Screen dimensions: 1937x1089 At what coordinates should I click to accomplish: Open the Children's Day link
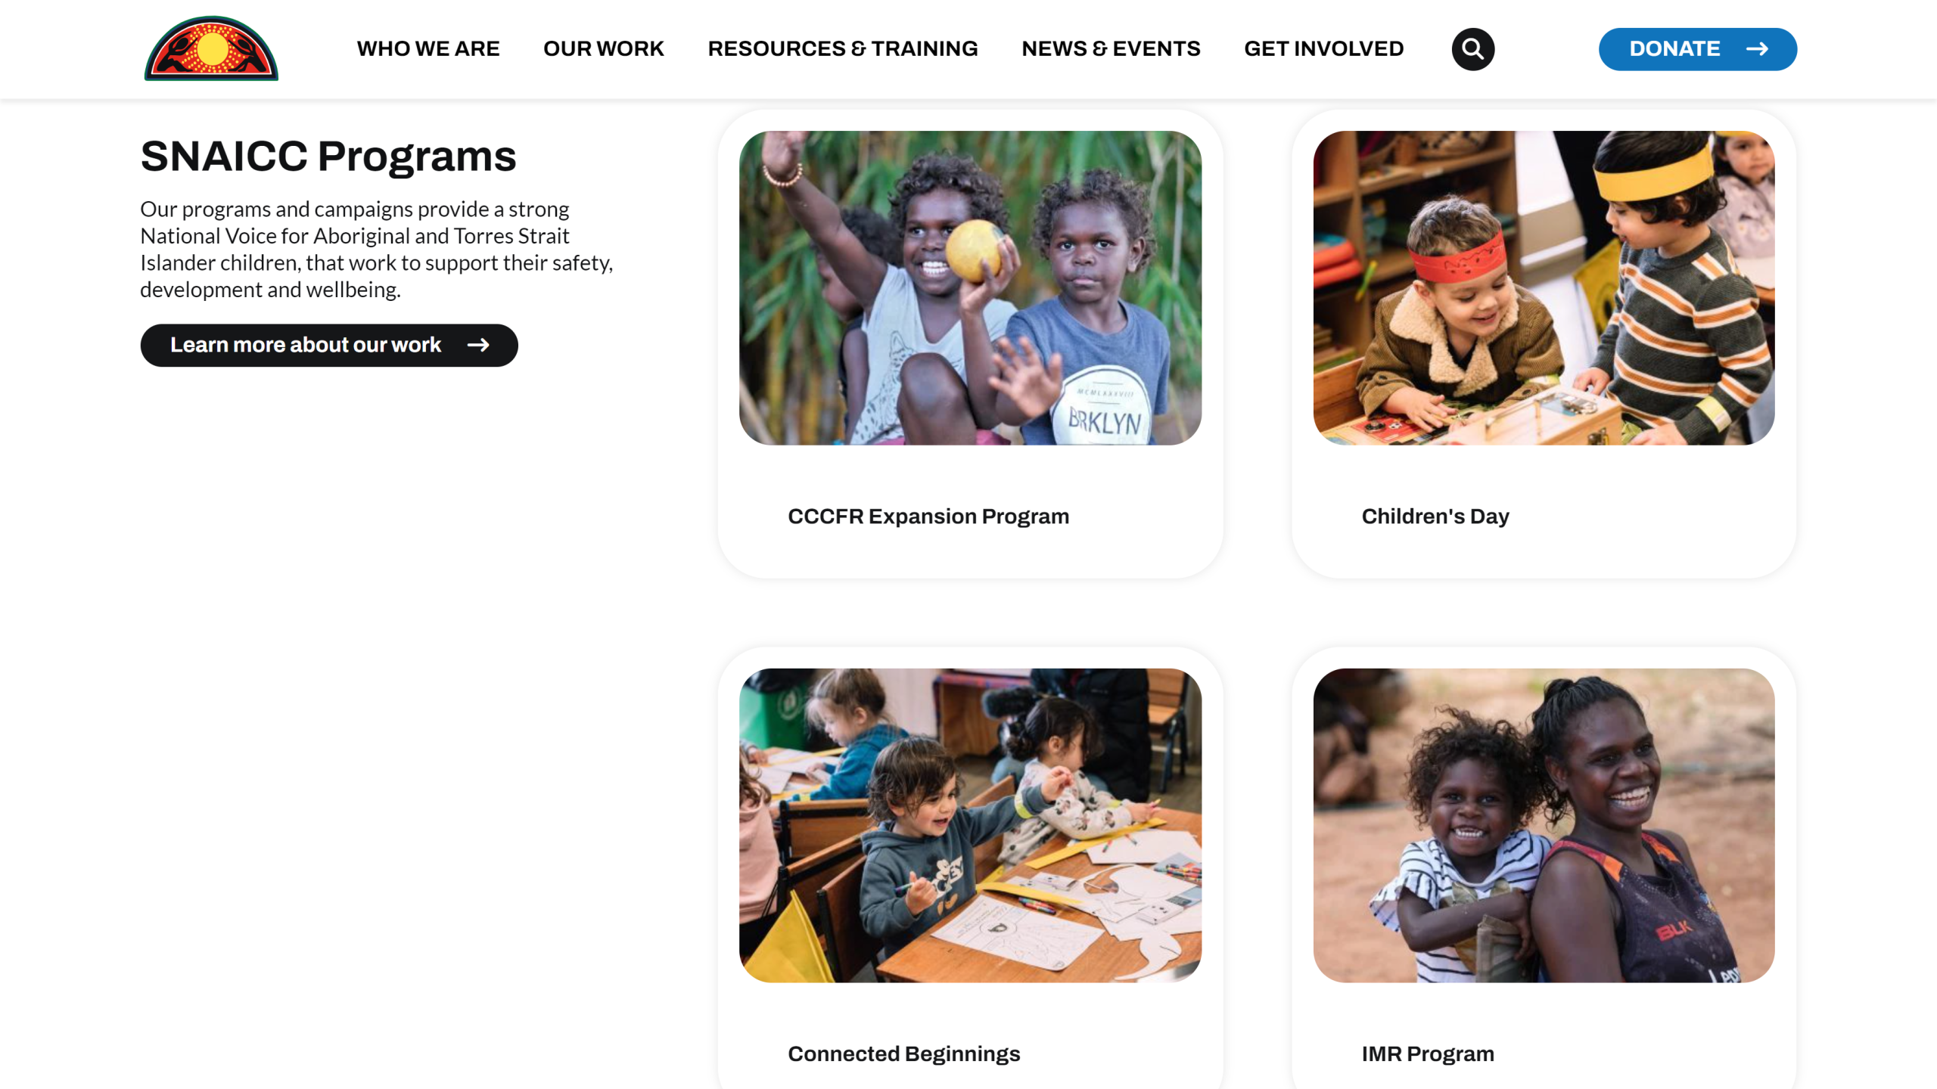click(1435, 517)
